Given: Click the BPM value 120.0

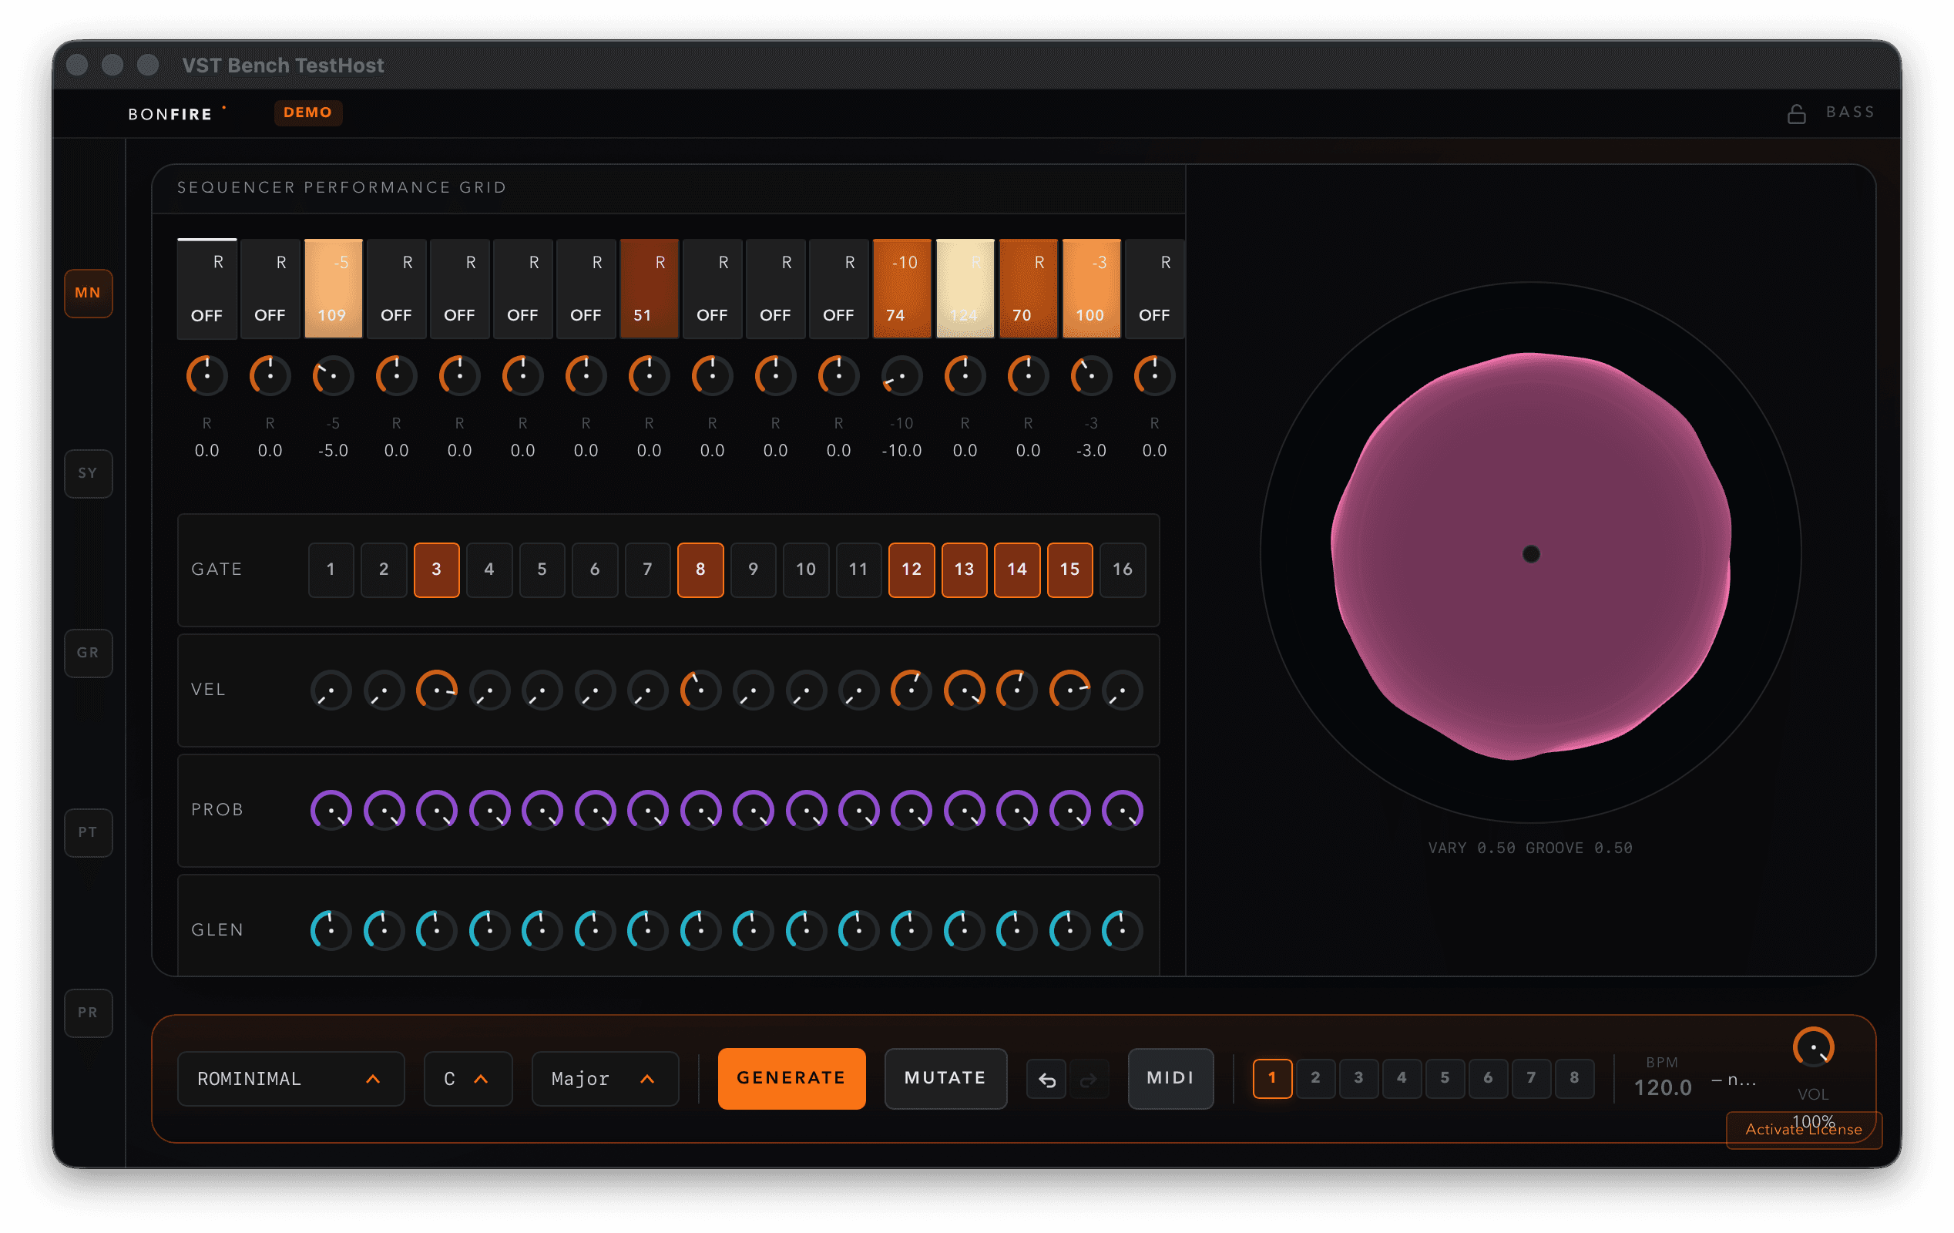Looking at the screenshot, I should coord(1664,1087).
